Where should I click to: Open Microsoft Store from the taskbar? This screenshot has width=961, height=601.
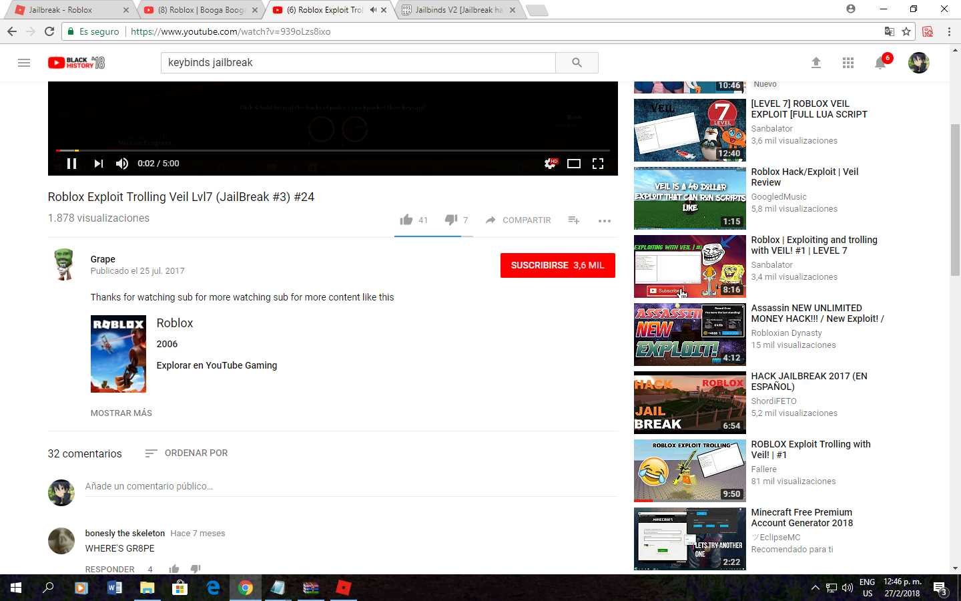point(180,588)
